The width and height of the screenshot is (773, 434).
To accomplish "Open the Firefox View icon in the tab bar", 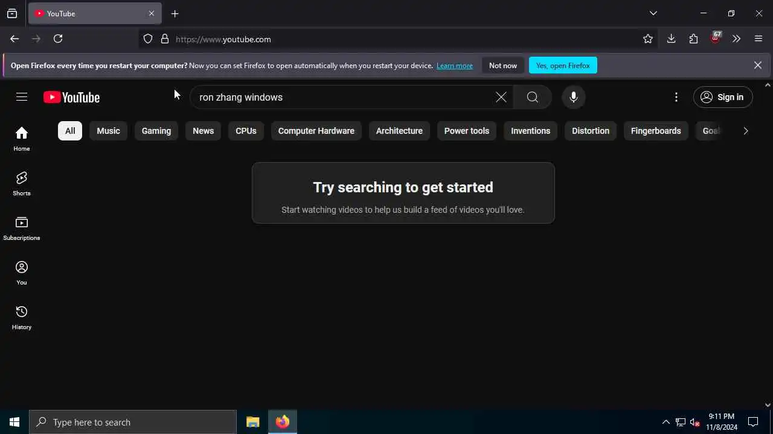I will (x=12, y=13).
